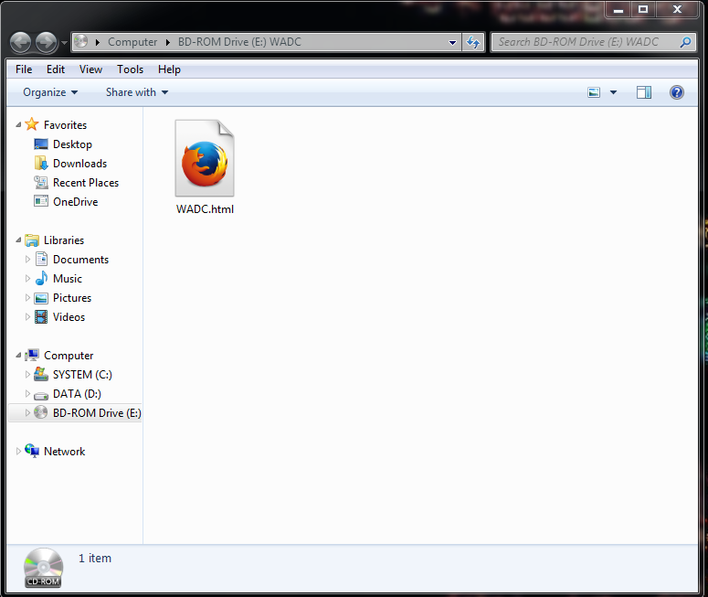Viewport: 708px width, 597px height.
Task: Click the DATA (D:) drive icon
Action: coord(41,396)
